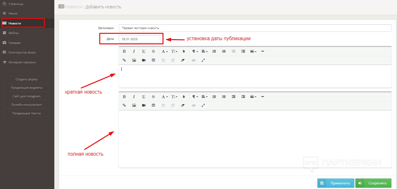This screenshot has width=397, height=189.
Task: Insert table in lower editor
Action: pyautogui.click(x=153, y=105)
